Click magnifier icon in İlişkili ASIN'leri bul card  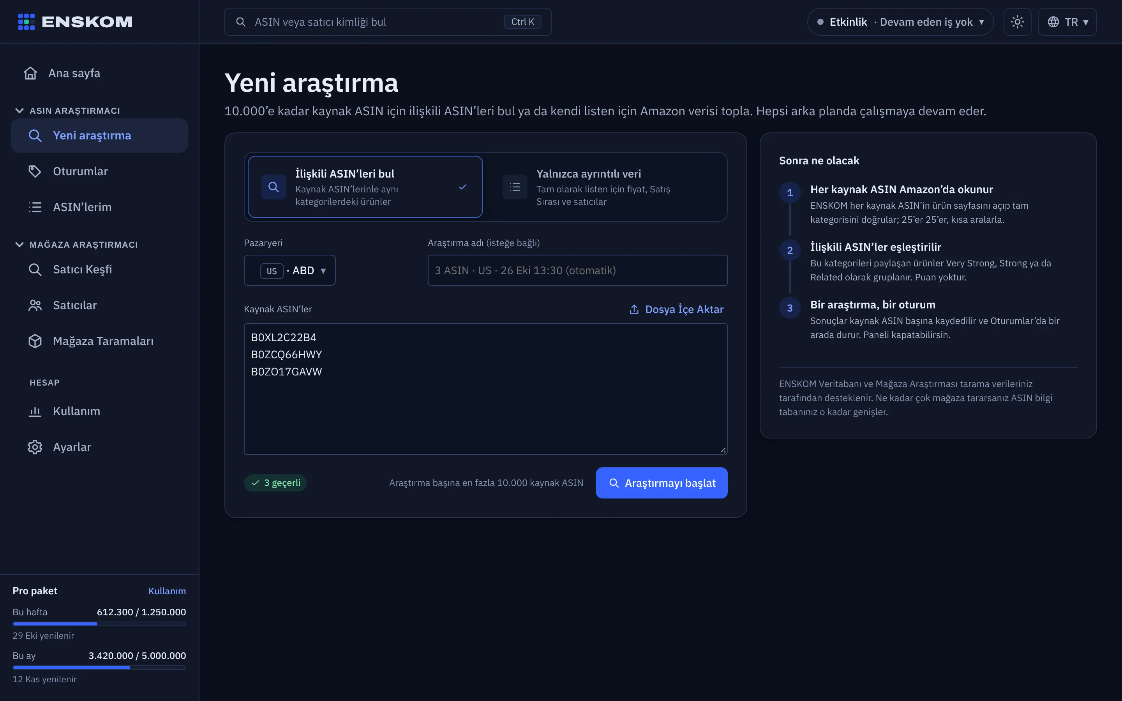(273, 187)
